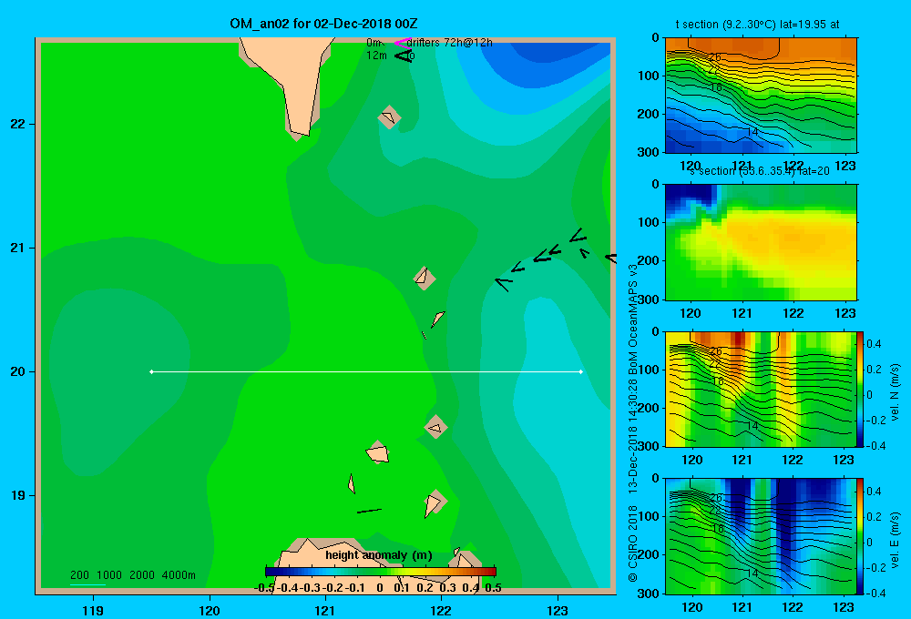Image resolution: width=911 pixels, height=619 pixels.
Task: Select the left endpoint of the white section line
Action: point(151,371)
